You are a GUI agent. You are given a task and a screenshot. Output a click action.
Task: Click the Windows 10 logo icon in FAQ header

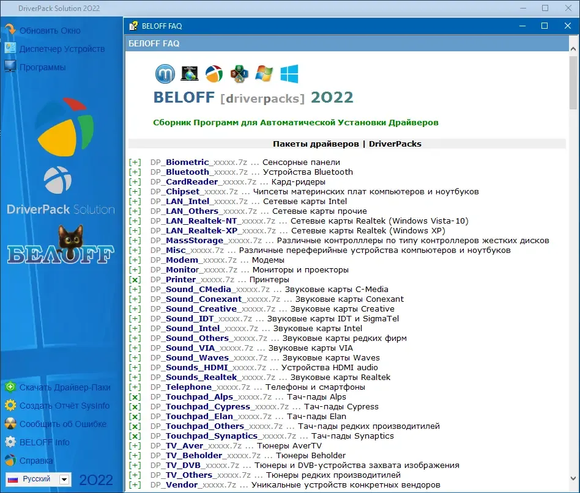289,74
